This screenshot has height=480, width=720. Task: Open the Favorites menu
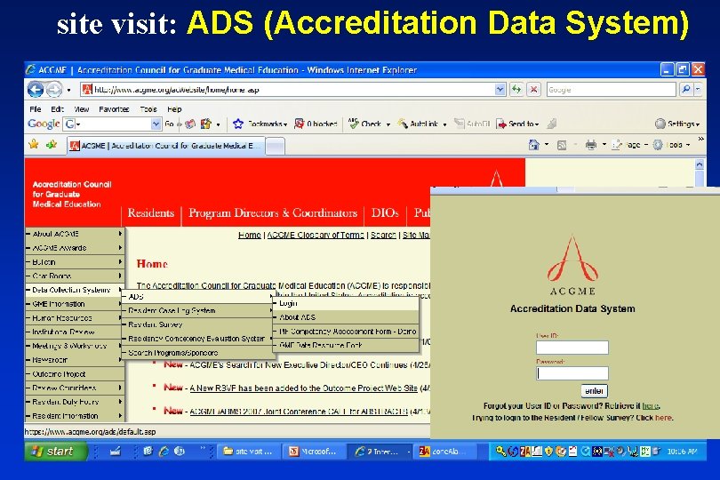tap(114, 108)
